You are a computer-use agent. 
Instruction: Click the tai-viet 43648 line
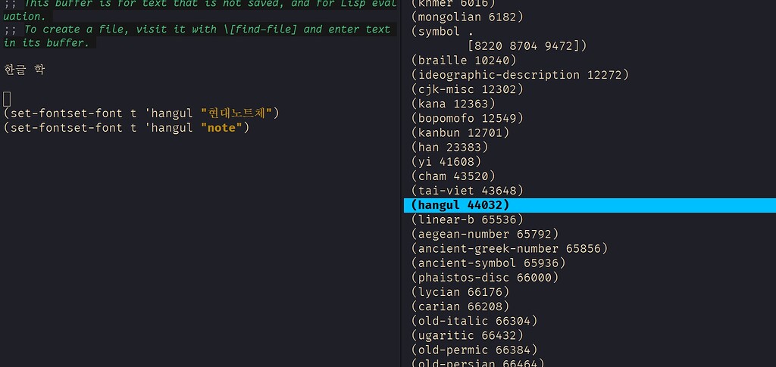467,191
